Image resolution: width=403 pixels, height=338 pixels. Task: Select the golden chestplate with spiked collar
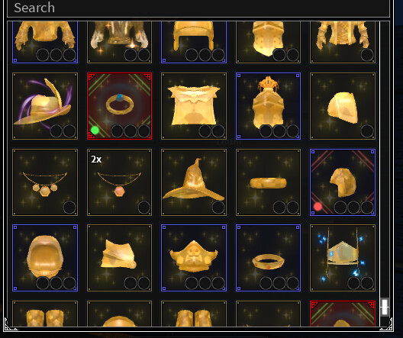click(x=194, y=106)
